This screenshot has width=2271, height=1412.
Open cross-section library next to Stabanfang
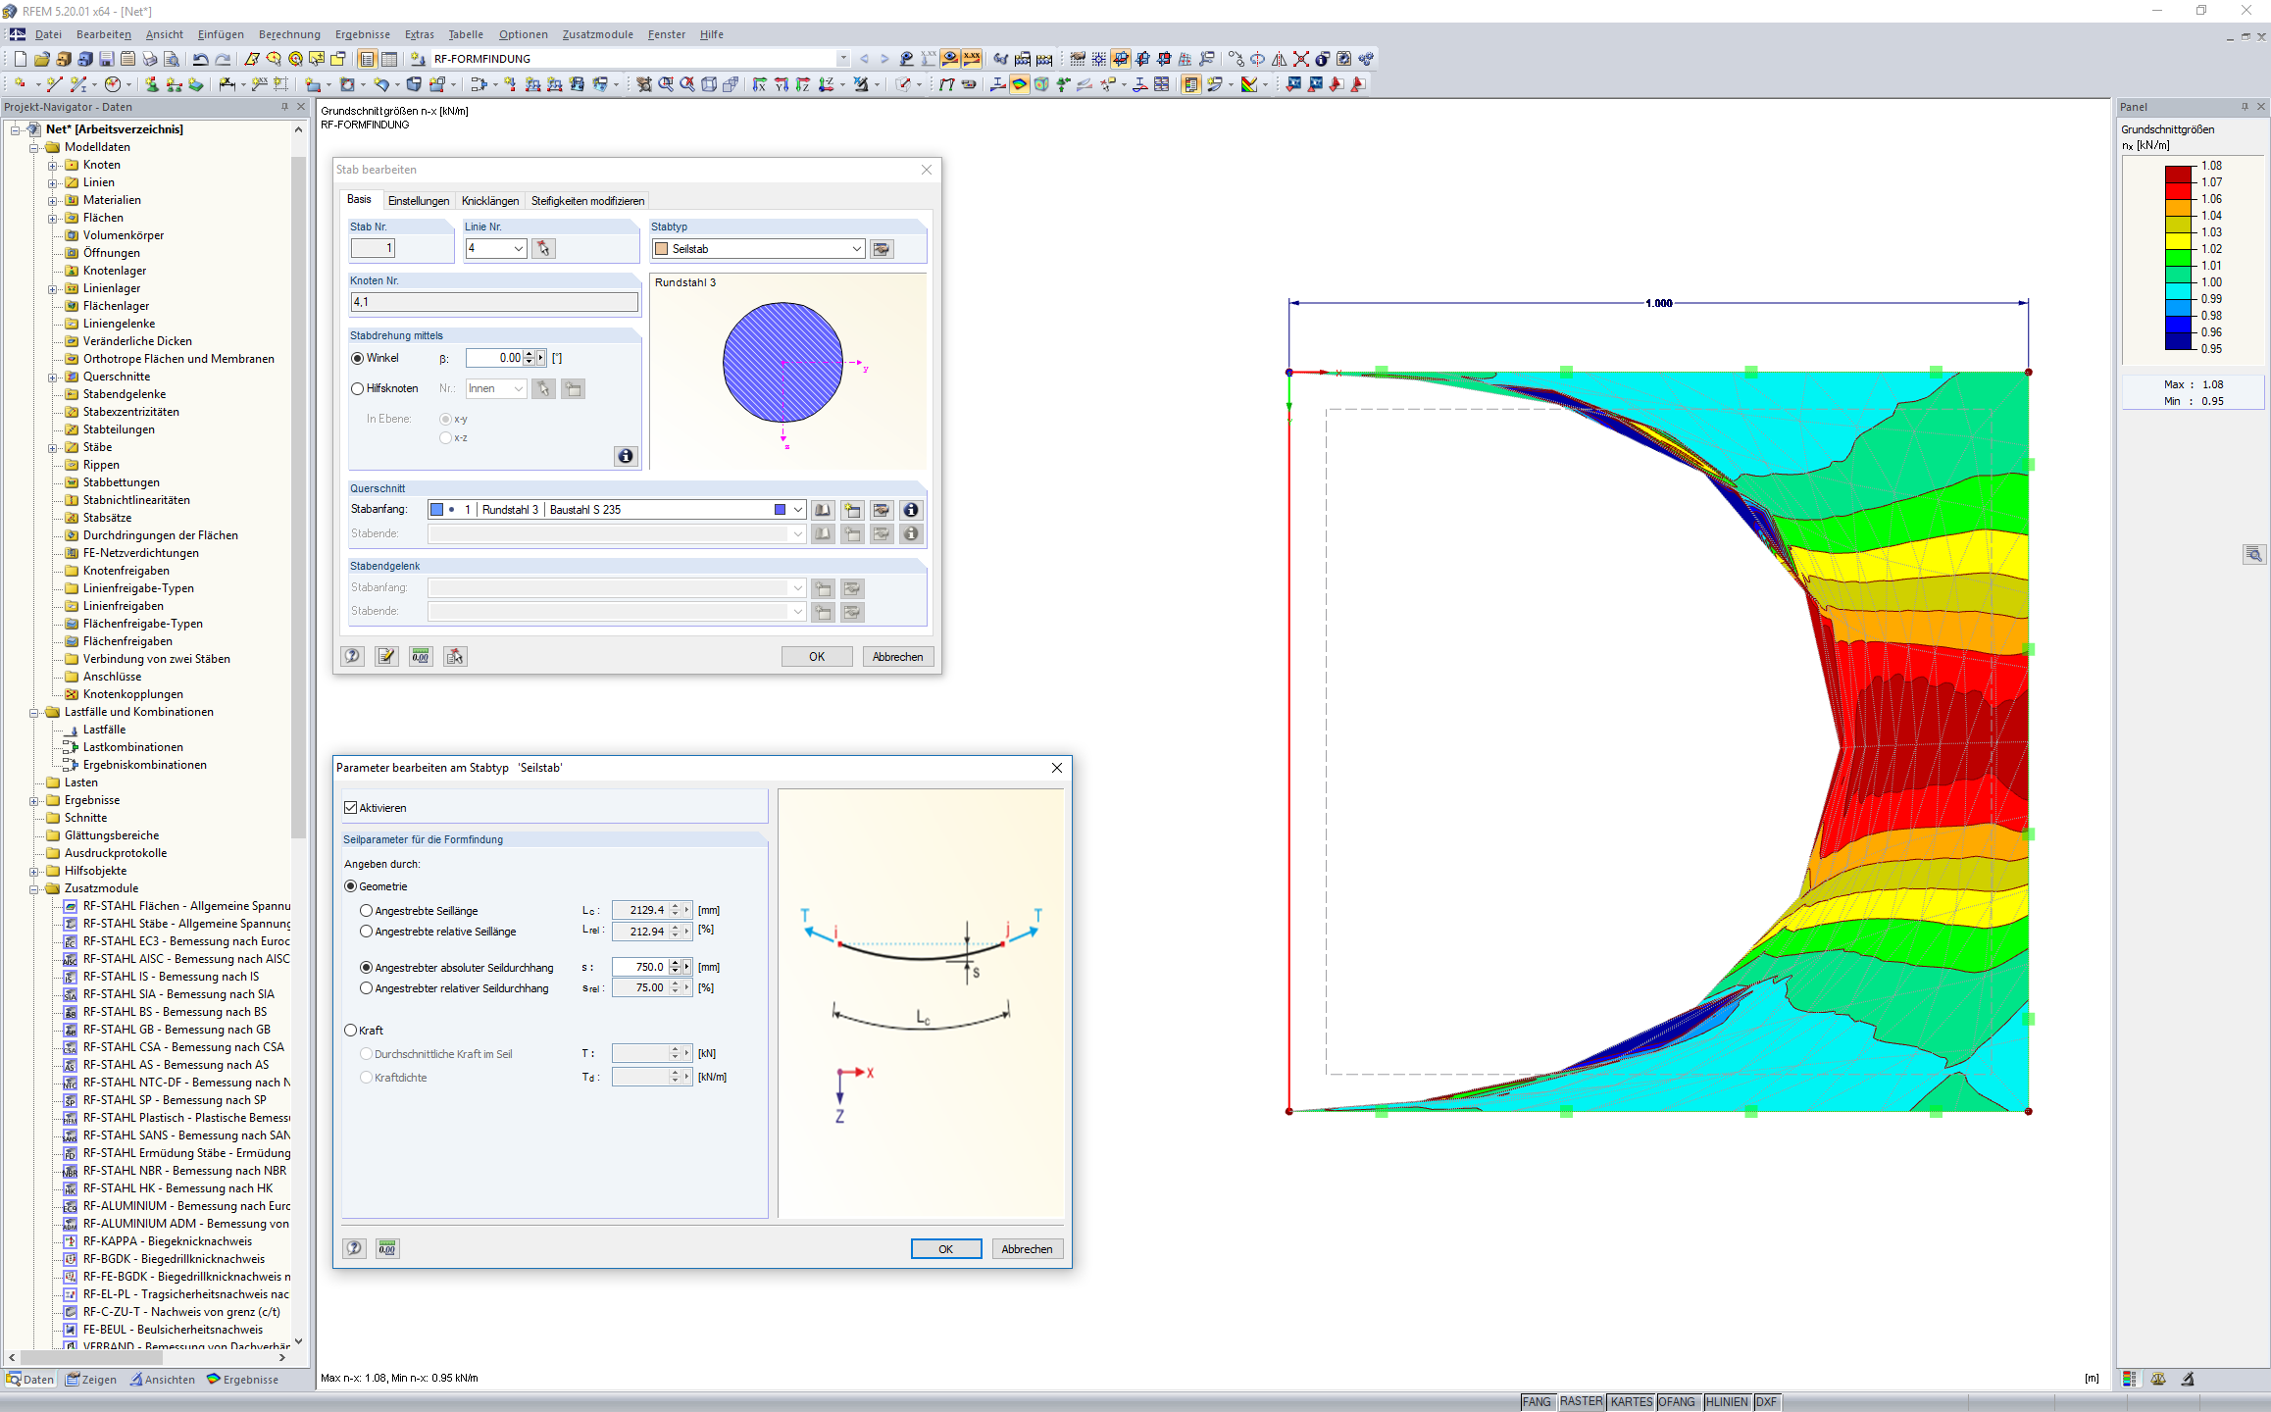[x=823, y=510]
